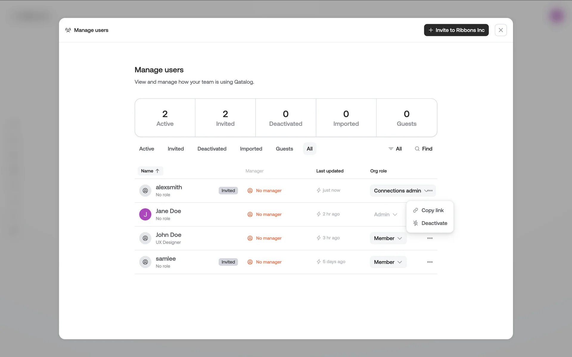Click No manager link for samlee

pos(268,262)
